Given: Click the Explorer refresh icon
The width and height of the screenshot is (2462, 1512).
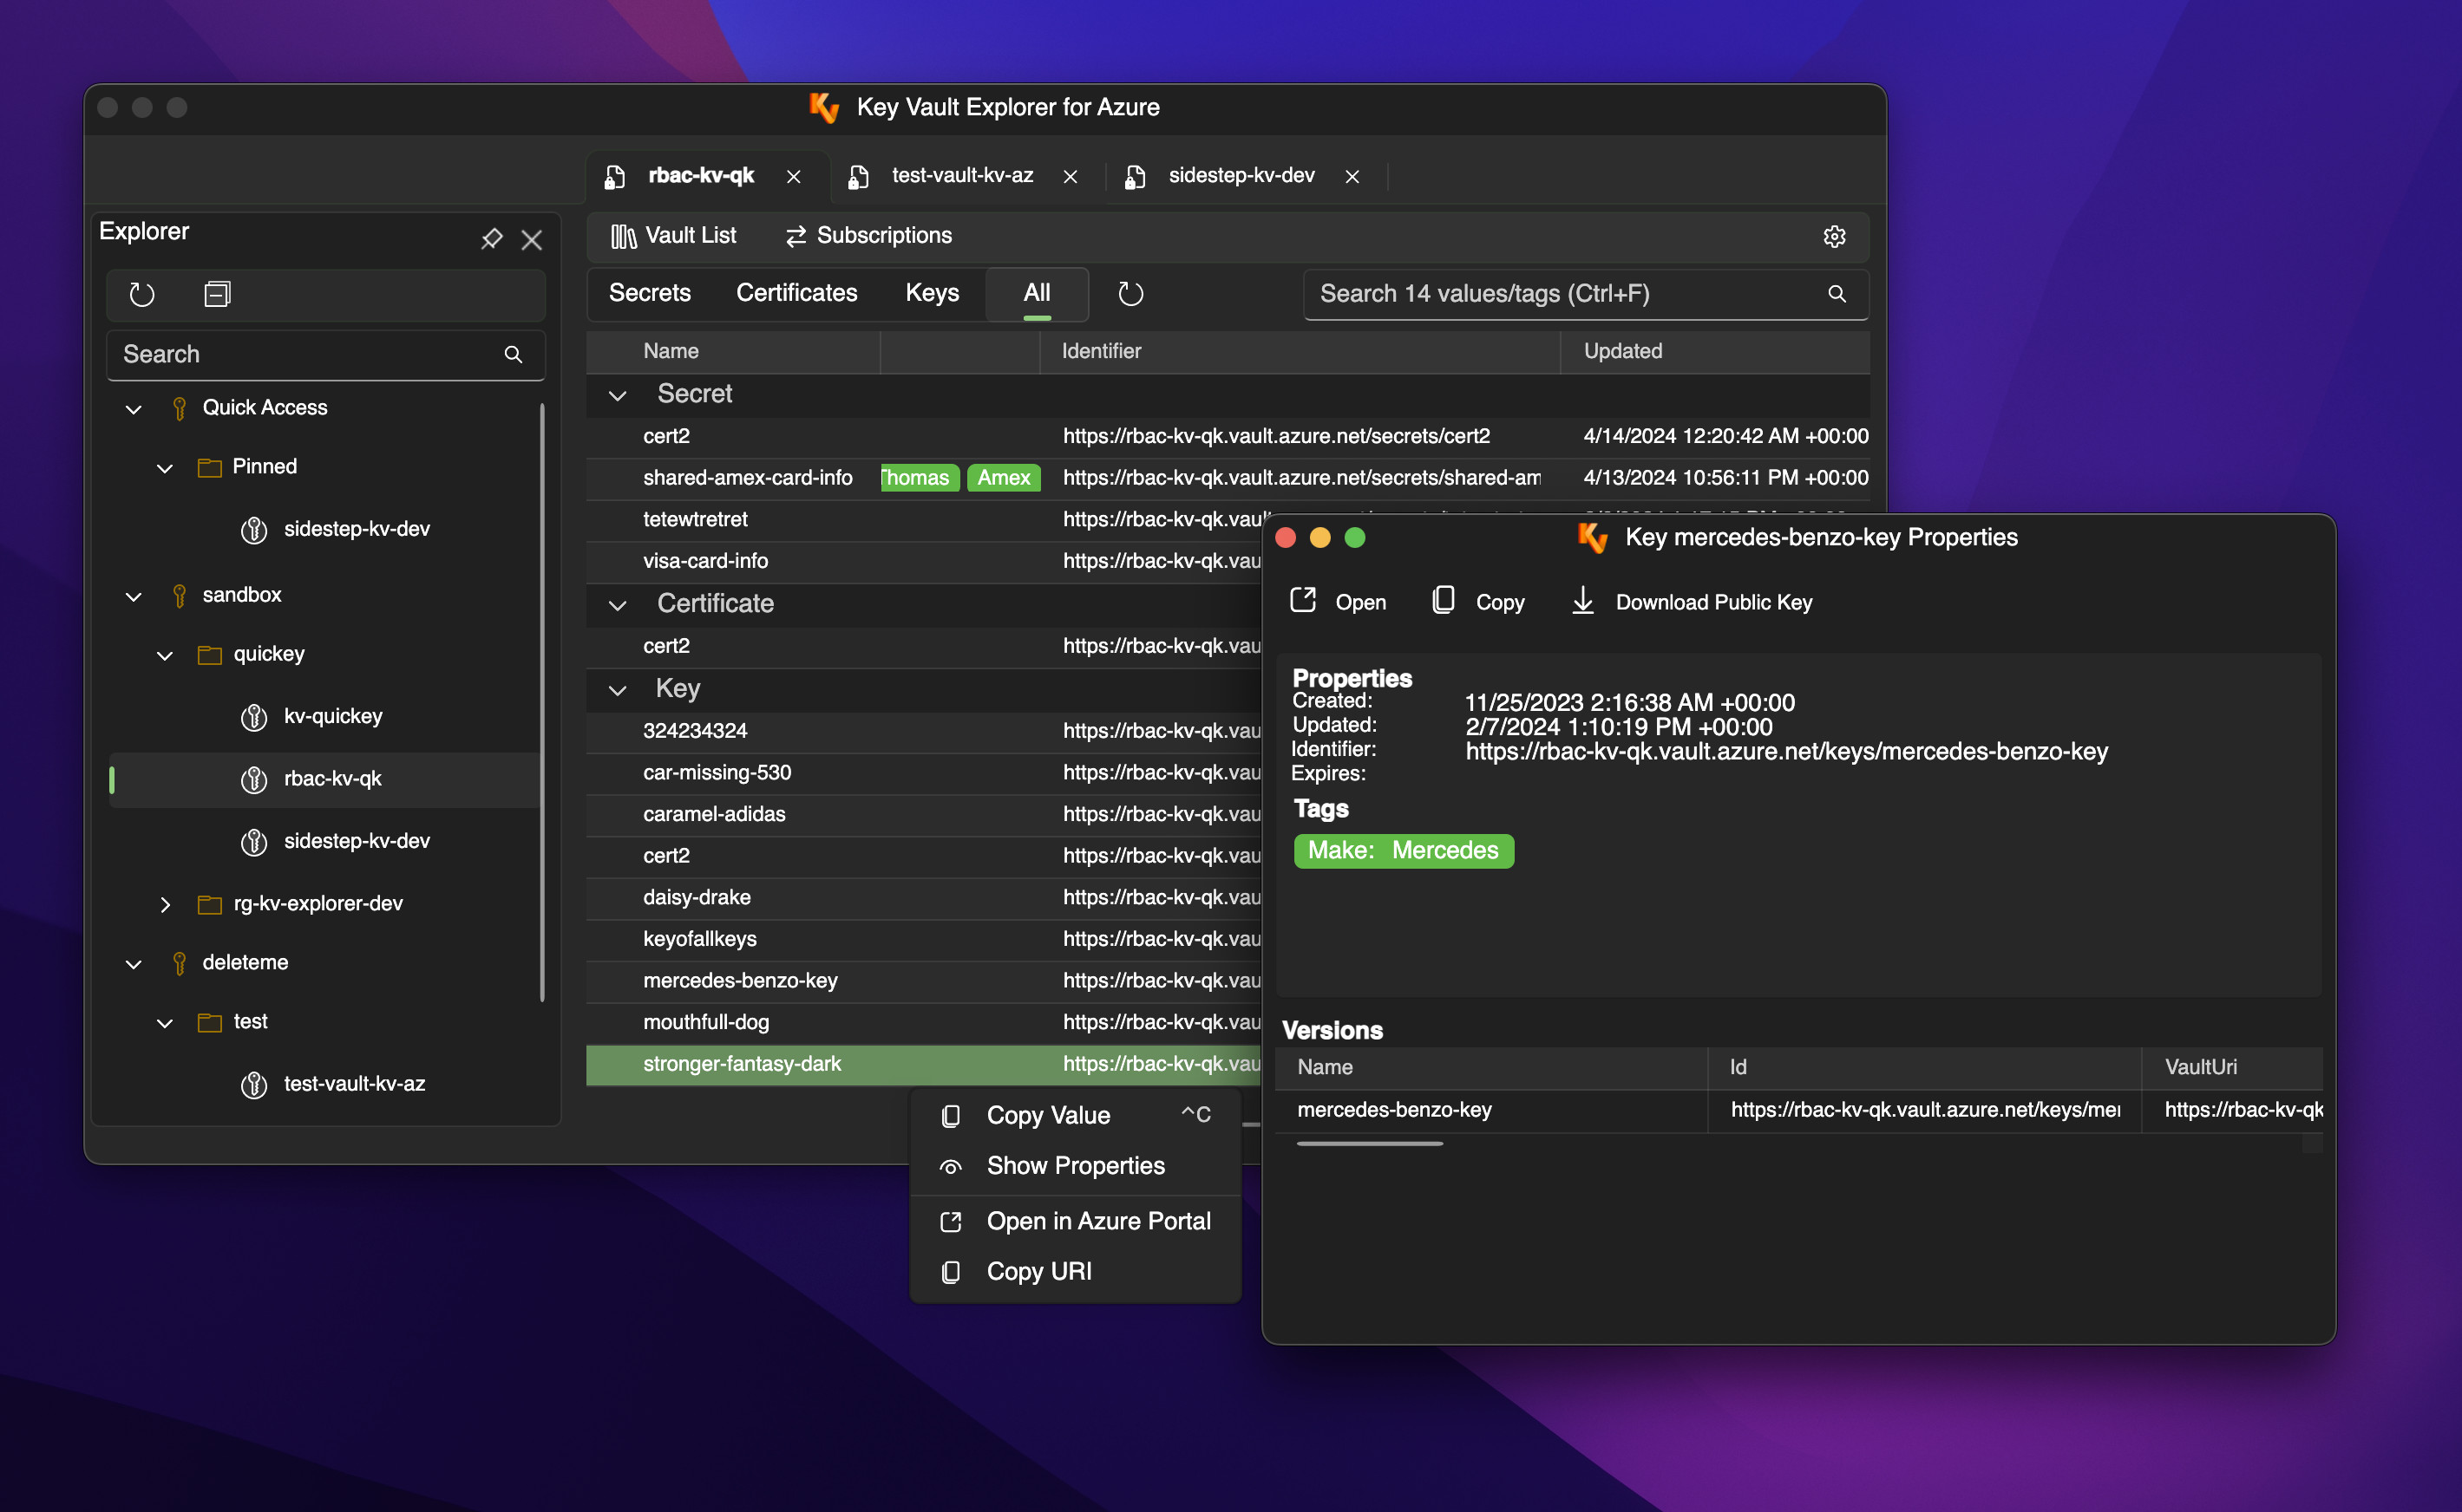Looking at the screenshot, I should pyautogui.click(x=142, y=294).
